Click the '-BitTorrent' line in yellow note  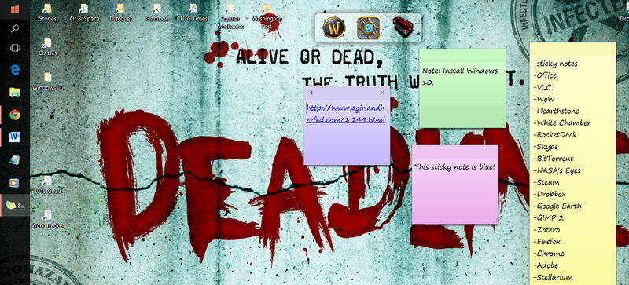tap(554, 159)
